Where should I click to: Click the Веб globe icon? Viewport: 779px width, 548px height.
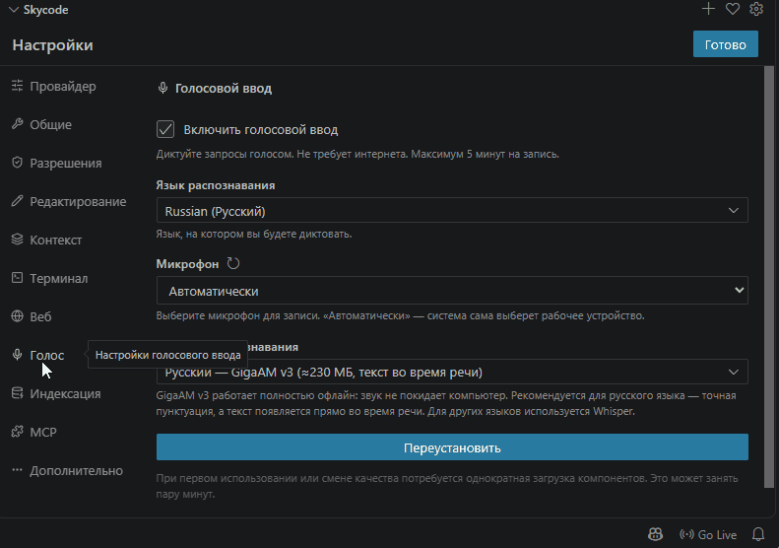click(x=18, y=315)
